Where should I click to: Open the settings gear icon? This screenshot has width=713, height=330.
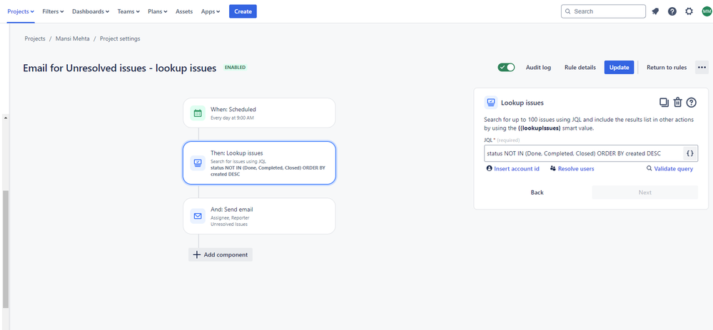pos(689,11)
